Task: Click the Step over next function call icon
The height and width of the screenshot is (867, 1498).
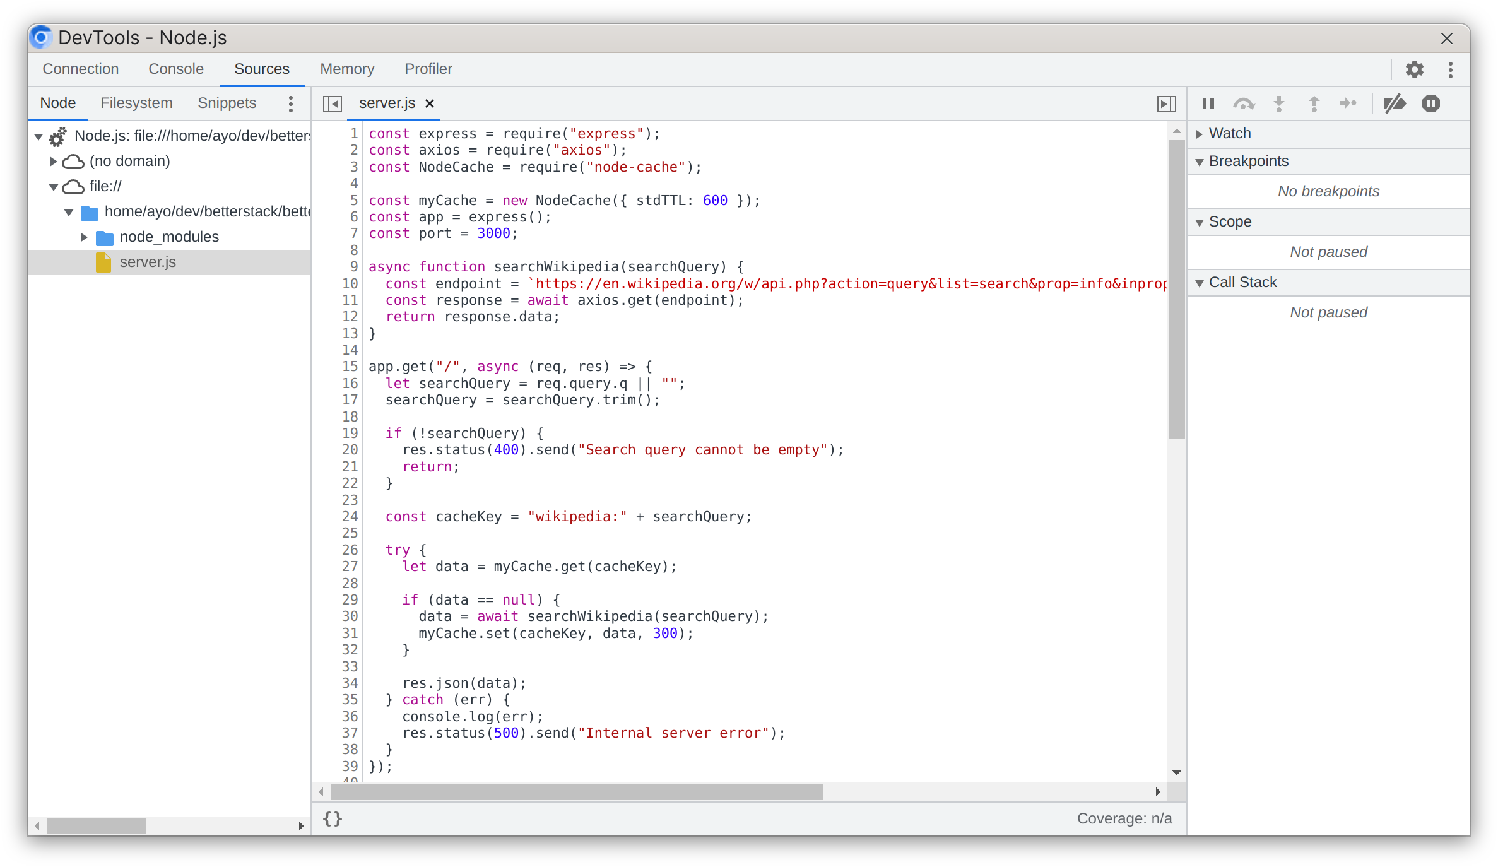Action: point(1244,103)
